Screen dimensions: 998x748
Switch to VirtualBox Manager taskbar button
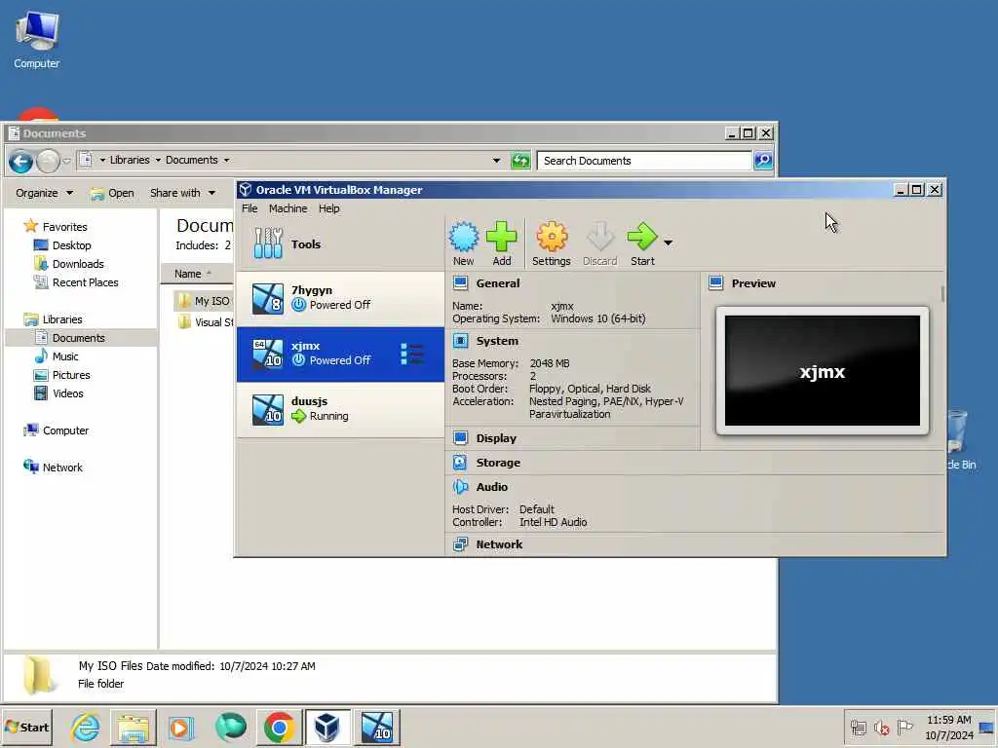click(327, 727)
